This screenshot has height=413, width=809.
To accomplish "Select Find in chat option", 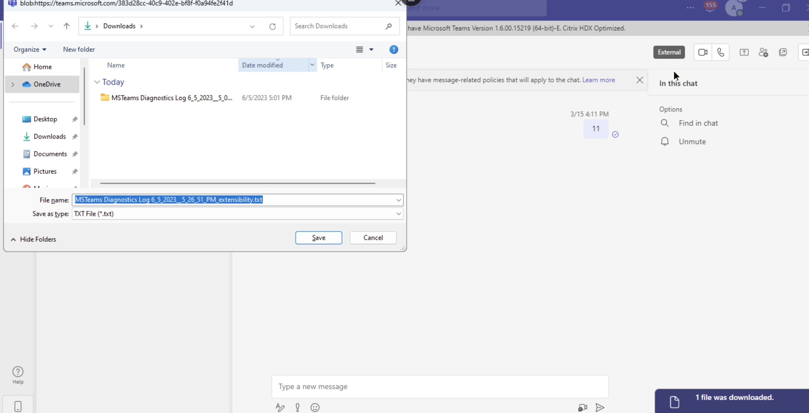I will click(698, 123).
